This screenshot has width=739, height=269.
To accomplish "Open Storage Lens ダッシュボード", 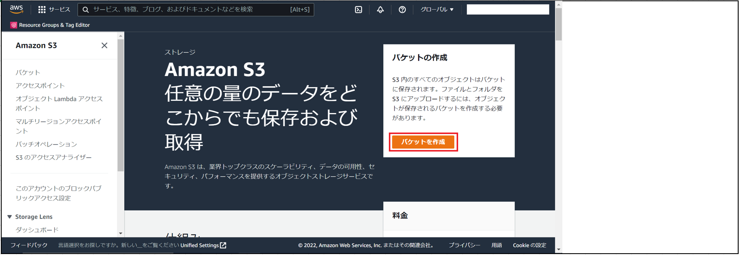I will (37, 230).
